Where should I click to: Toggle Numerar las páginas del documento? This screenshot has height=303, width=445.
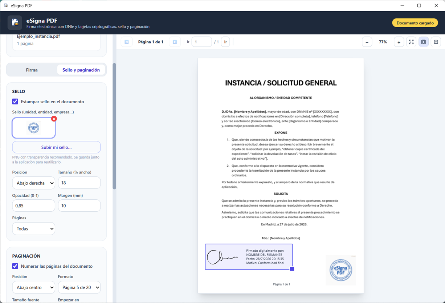click(x=15, y=266)
